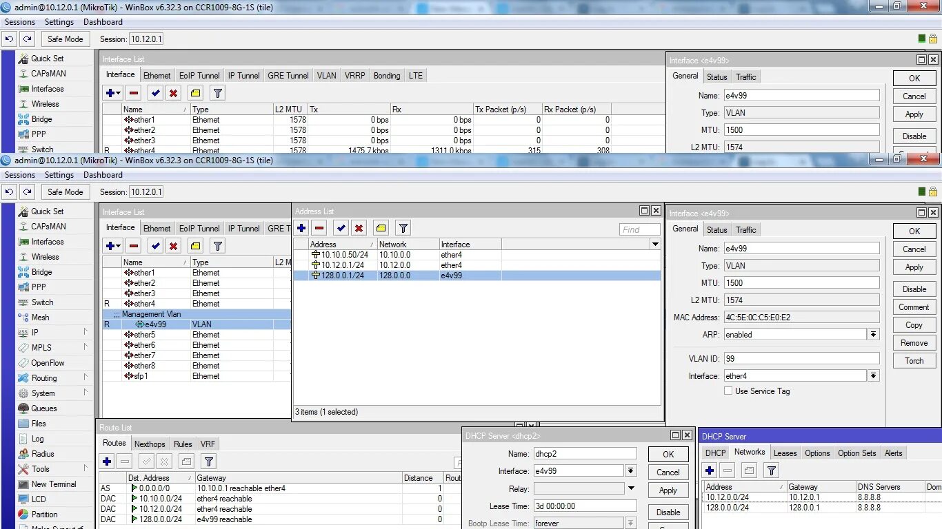Click the filter funnel icon in Route List toolbar
Image resolution: width=942 pixels, height=529 pixels.
[209, 461]
